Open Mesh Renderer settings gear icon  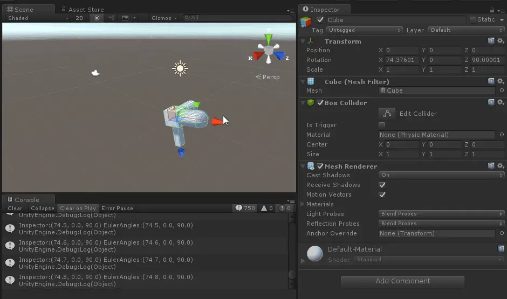click(501, 166)
